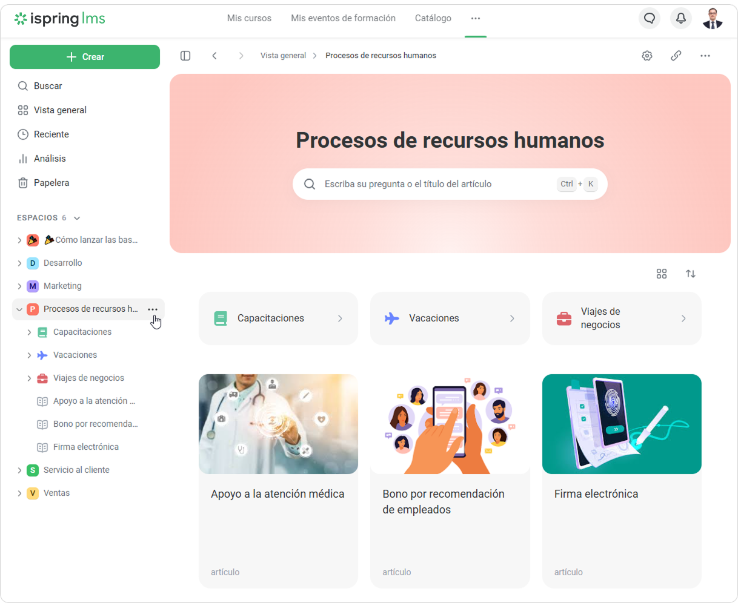Open three-dot menu beside Procesos de recursos
Screen dimensions: 738x603
pyautogui.click(x=153, y=309)
